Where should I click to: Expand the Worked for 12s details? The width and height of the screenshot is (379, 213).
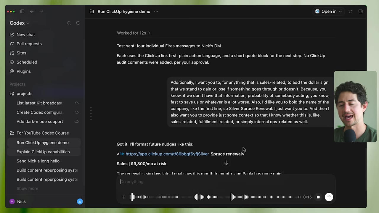click(x=134, y=33)
